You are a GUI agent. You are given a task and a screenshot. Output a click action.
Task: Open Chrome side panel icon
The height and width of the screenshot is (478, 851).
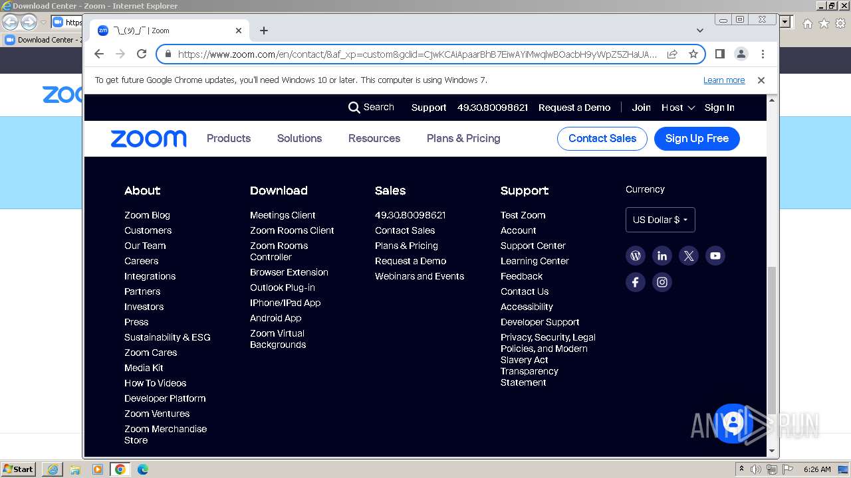pyautogui.click(x=719, y=54)
